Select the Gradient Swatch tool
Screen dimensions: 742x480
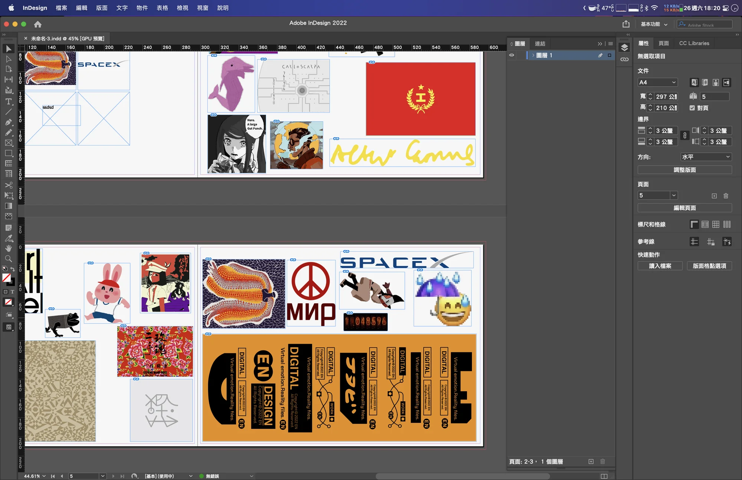[x=9, y=206]
